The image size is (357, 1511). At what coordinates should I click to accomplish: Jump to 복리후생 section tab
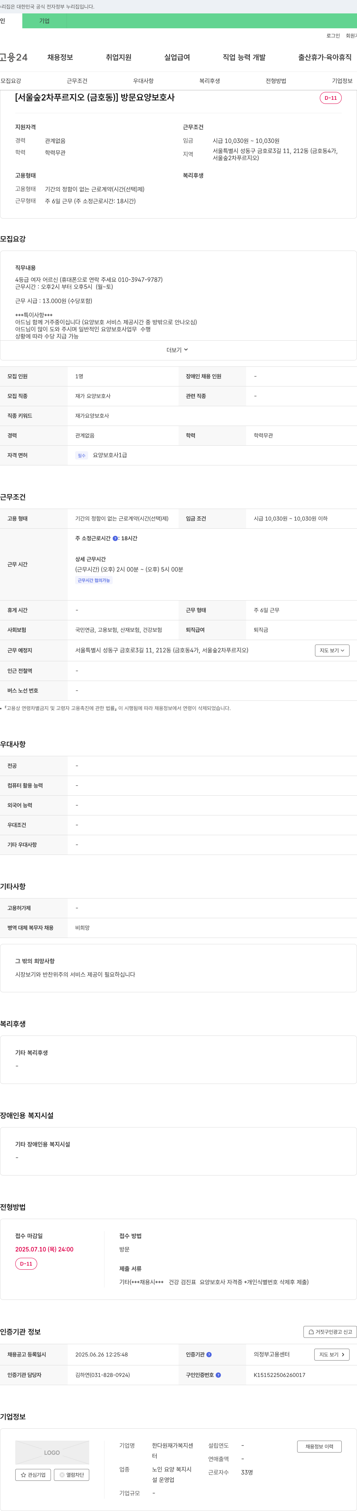pos(209,81)
